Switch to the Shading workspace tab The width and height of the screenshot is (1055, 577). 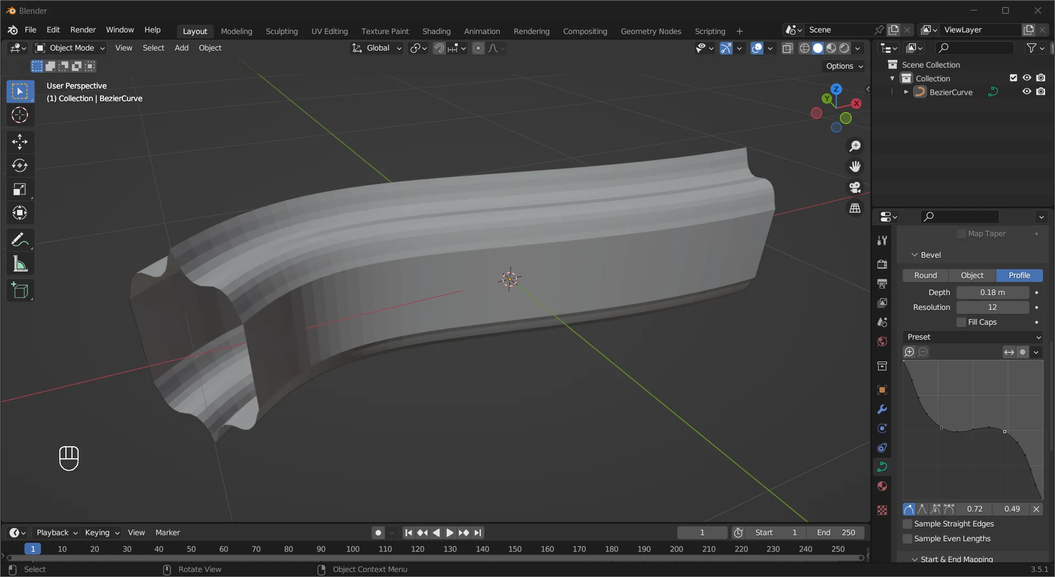click(436, 31)
